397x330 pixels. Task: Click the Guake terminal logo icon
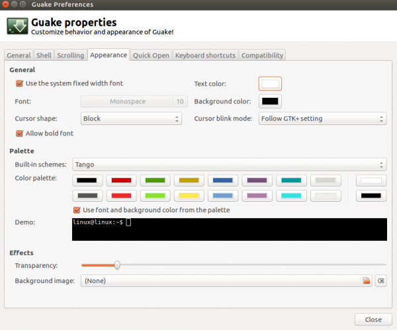17,26
